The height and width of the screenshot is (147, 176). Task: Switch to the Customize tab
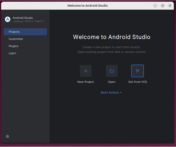click(25, 39)
